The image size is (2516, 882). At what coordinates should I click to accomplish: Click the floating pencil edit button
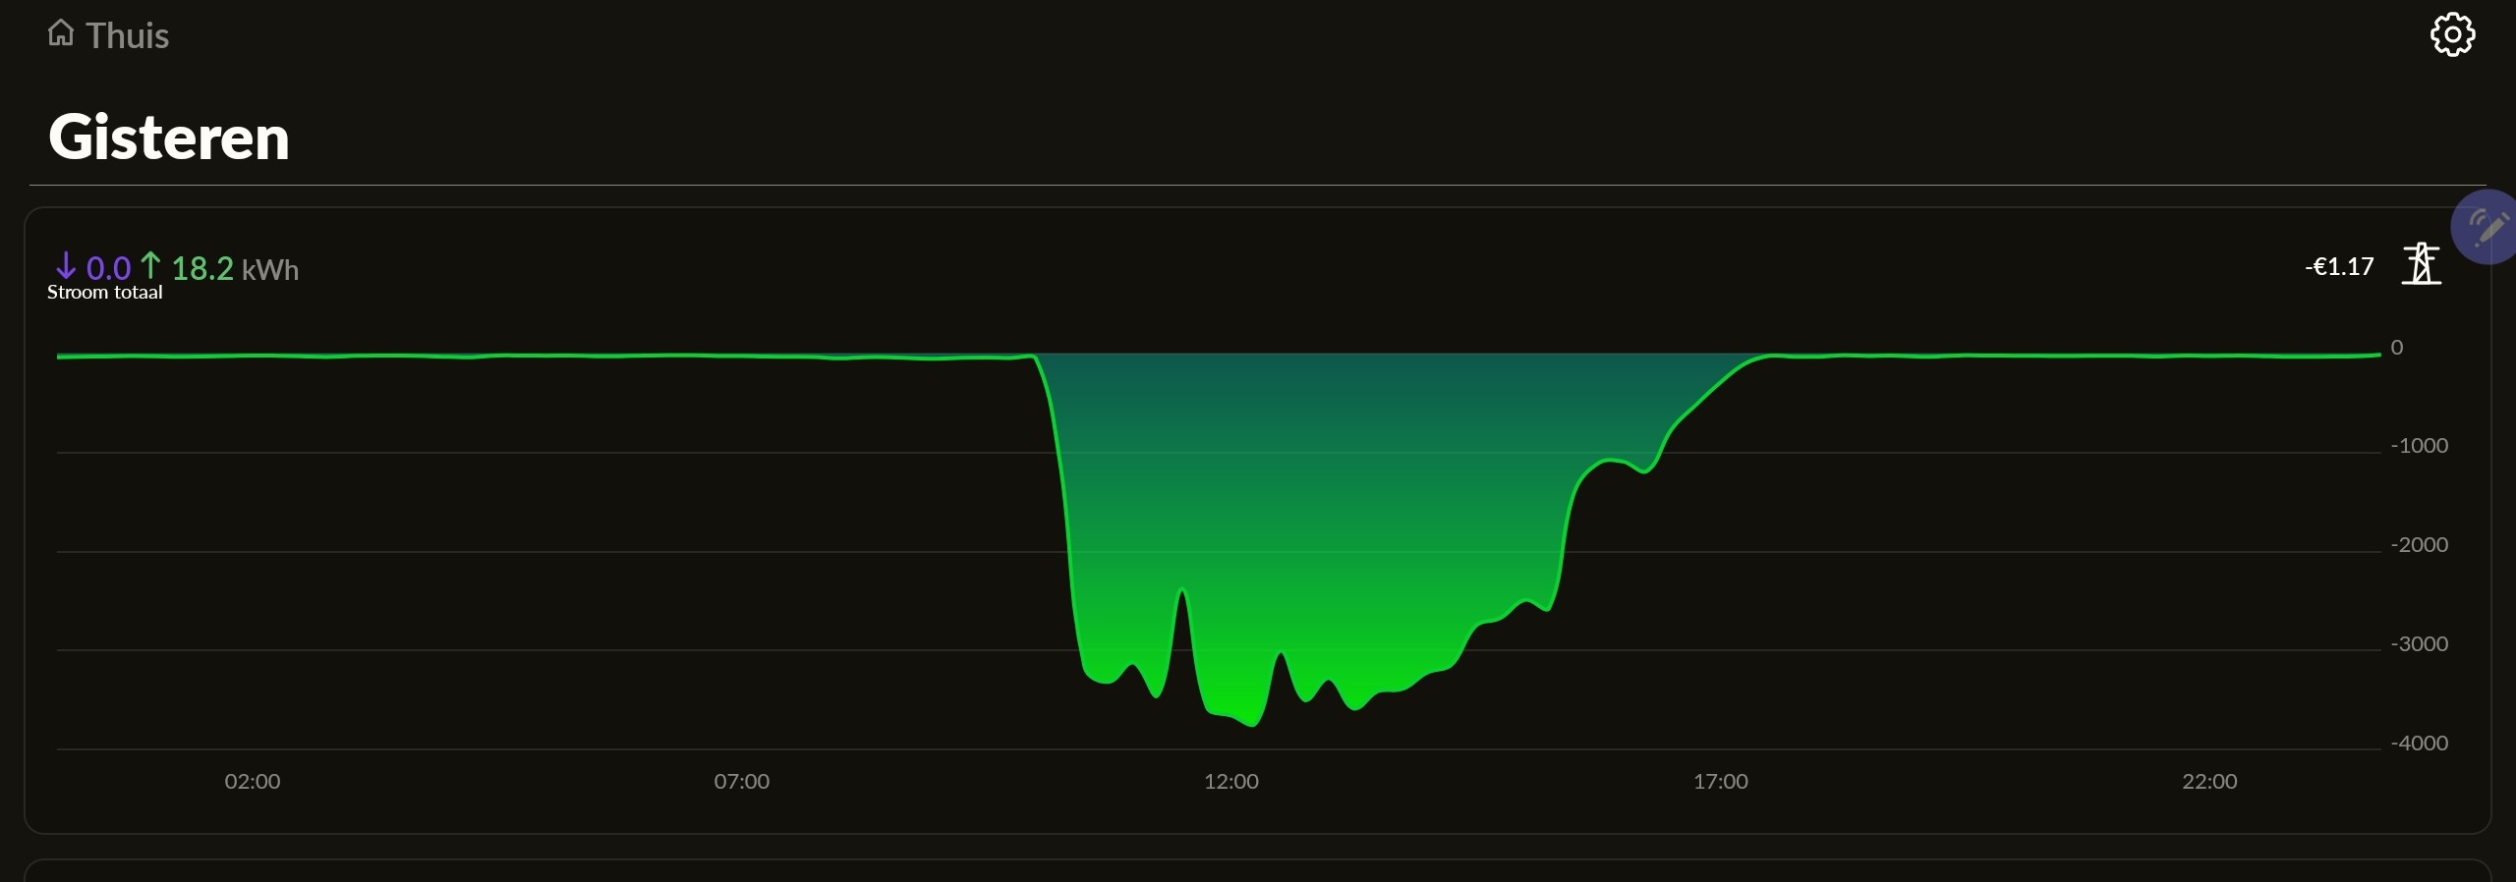click(2487, 228)
